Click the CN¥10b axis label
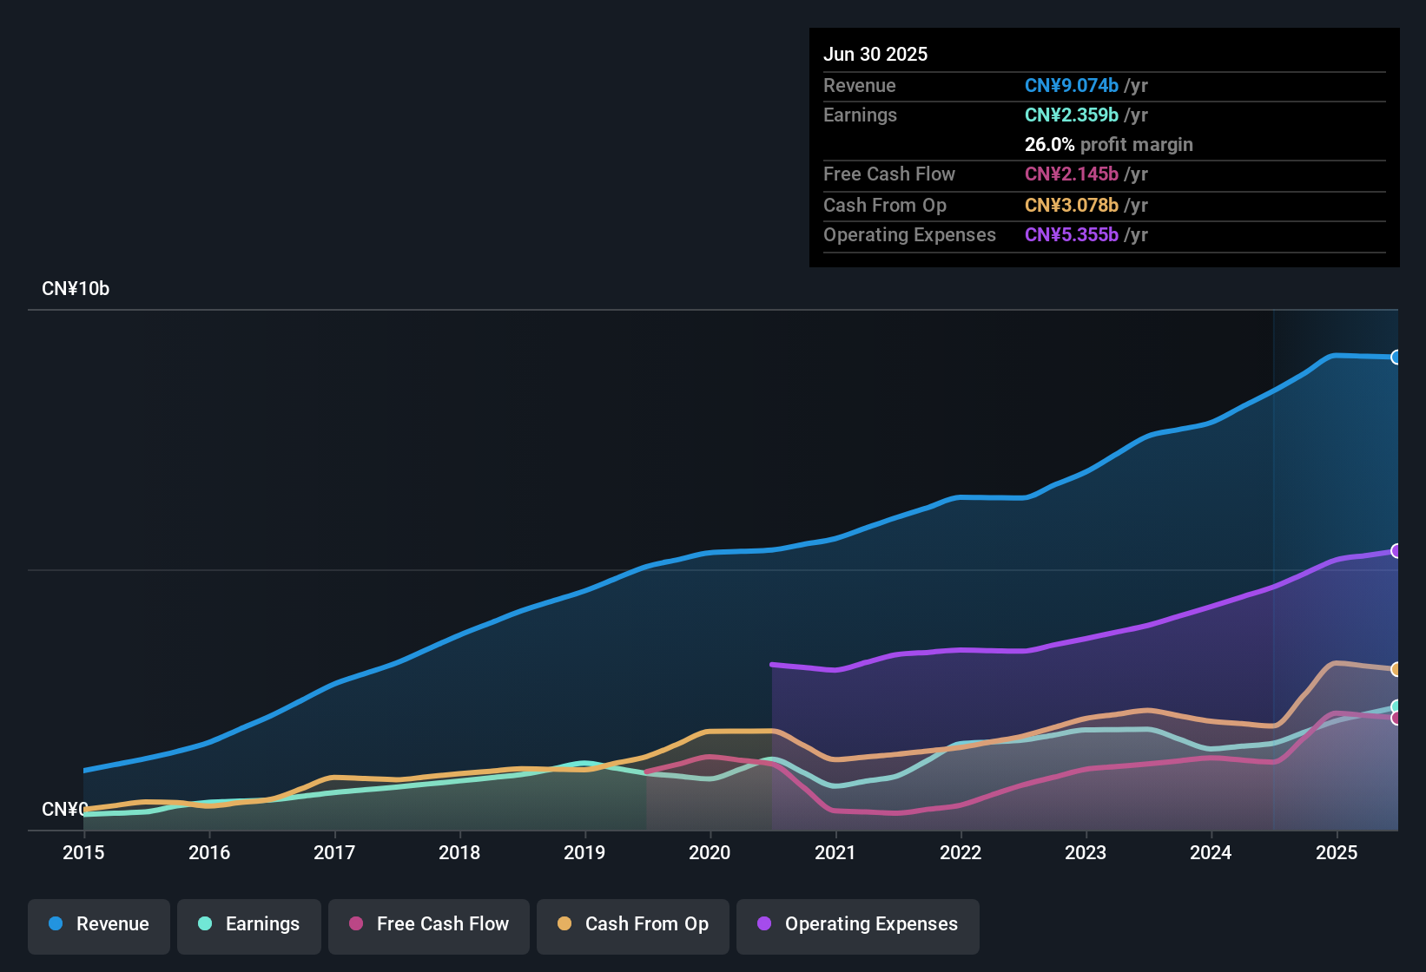This screenshot has width=1426, height=972. (76, 288)
